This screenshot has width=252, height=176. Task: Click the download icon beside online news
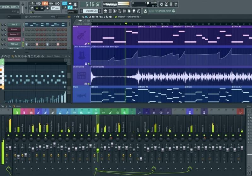(x=145, y=11)
